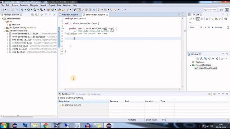Viewport: 230px width, 129px height.
Task: Click the Task List help question icon
Action: pos(228,27)
